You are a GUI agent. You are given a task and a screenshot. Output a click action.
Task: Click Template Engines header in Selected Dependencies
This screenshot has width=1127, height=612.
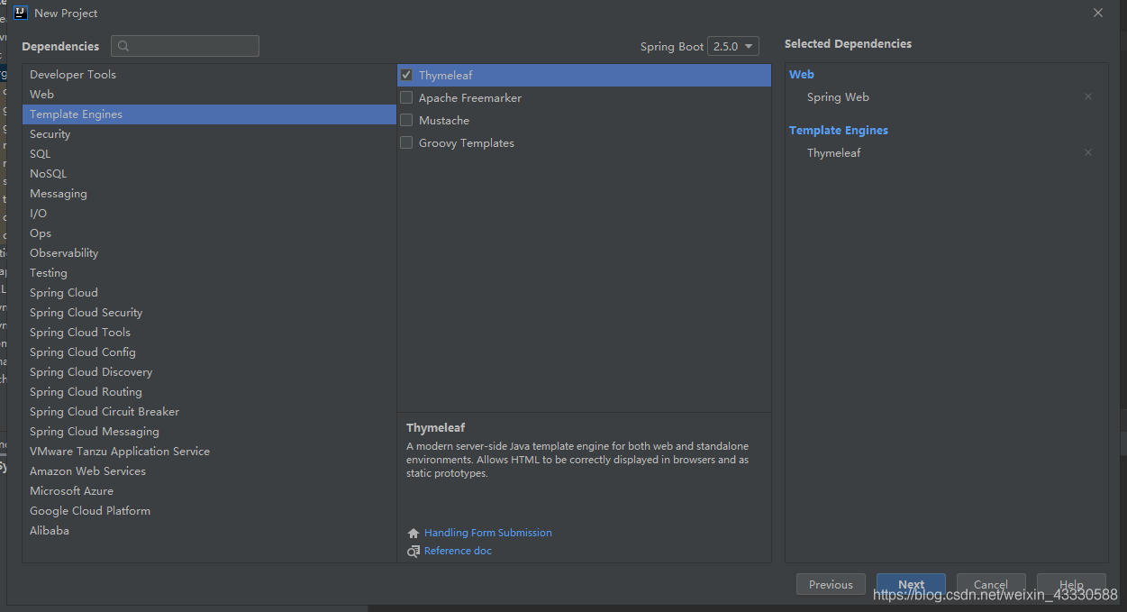coord(839,131)
